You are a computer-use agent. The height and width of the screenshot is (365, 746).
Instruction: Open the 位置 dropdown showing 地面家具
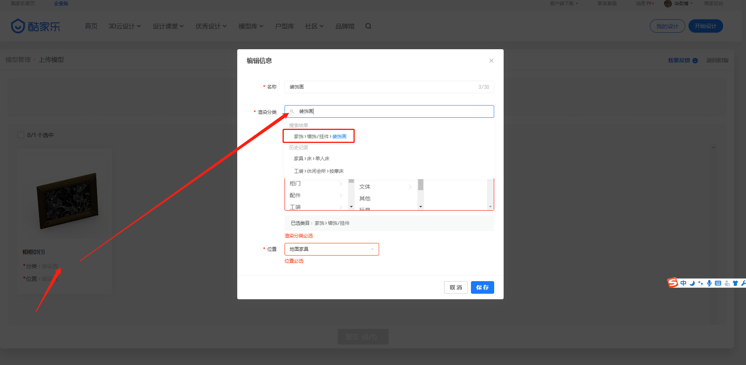[331, 249]
